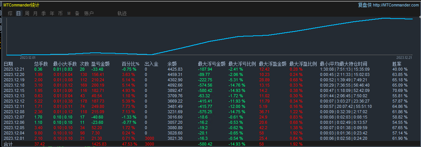
Task: Select the 日 daily statistics tab
Action: tap(19, 13)
